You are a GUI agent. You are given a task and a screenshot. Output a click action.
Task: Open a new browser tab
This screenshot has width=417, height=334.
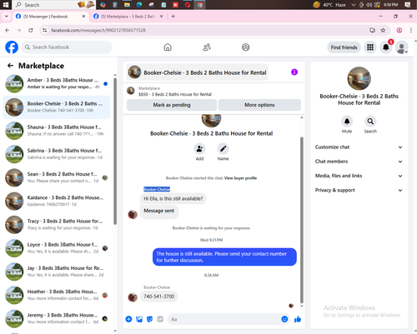173,17
